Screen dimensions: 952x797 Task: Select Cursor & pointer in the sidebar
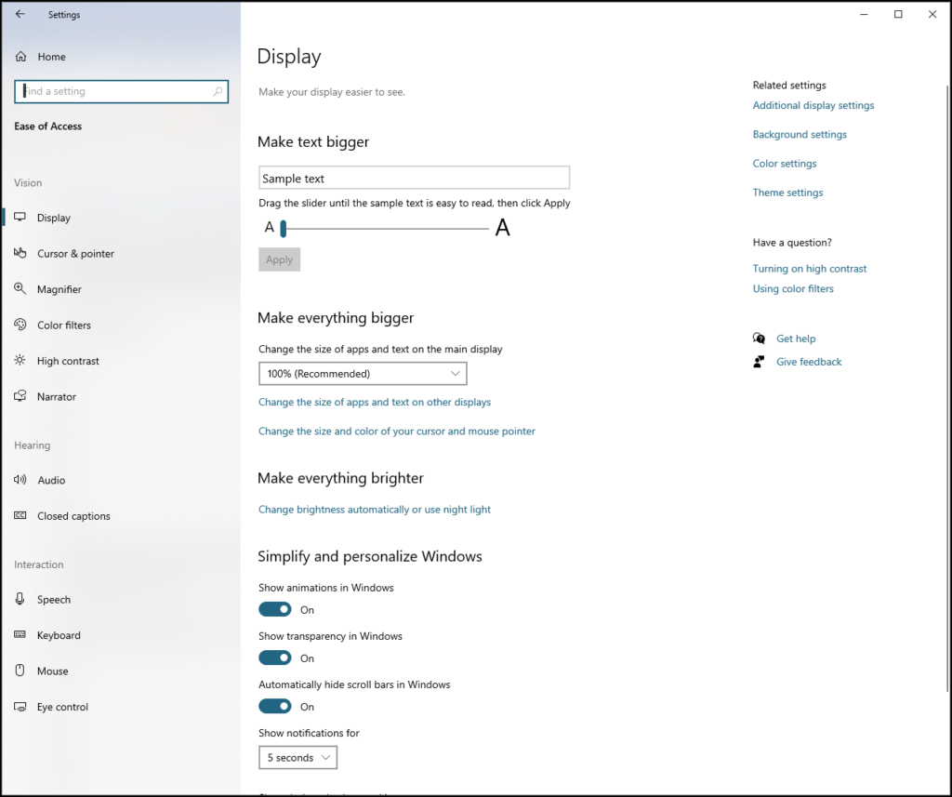pyautogui.click(x=75, y=253)
